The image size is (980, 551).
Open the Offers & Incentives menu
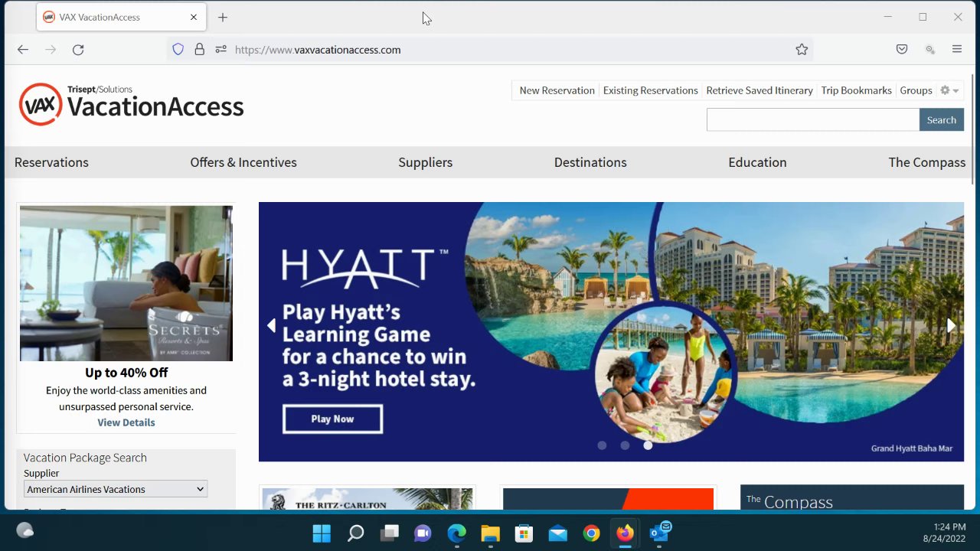[x=243, y=162]
